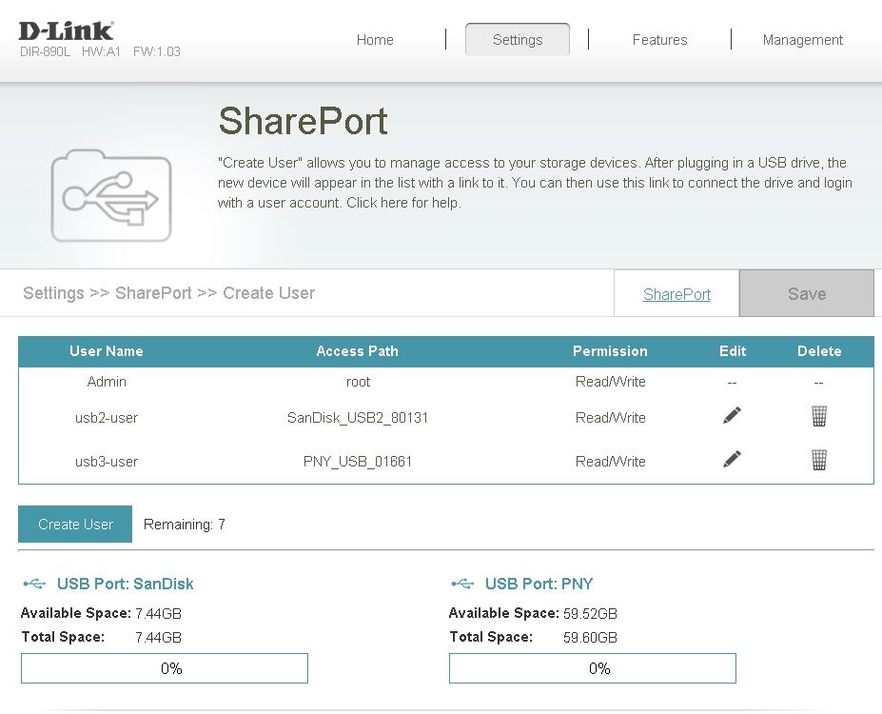The image size is (882, 714).
Task: Click the PNY Available Space 59.52GB value
Action: [x=590, y=613]
